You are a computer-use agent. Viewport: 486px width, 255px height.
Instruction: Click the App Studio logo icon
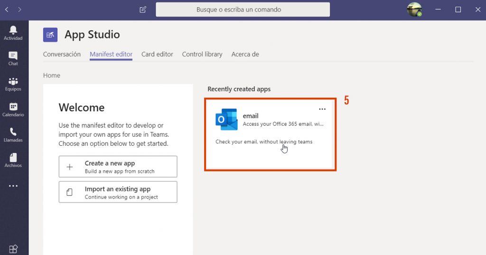pos(50,35)
